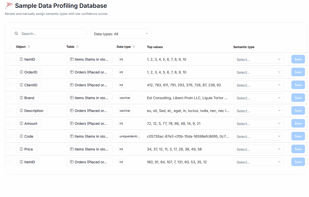Open the Data types filter dropdown

[121, 34]
